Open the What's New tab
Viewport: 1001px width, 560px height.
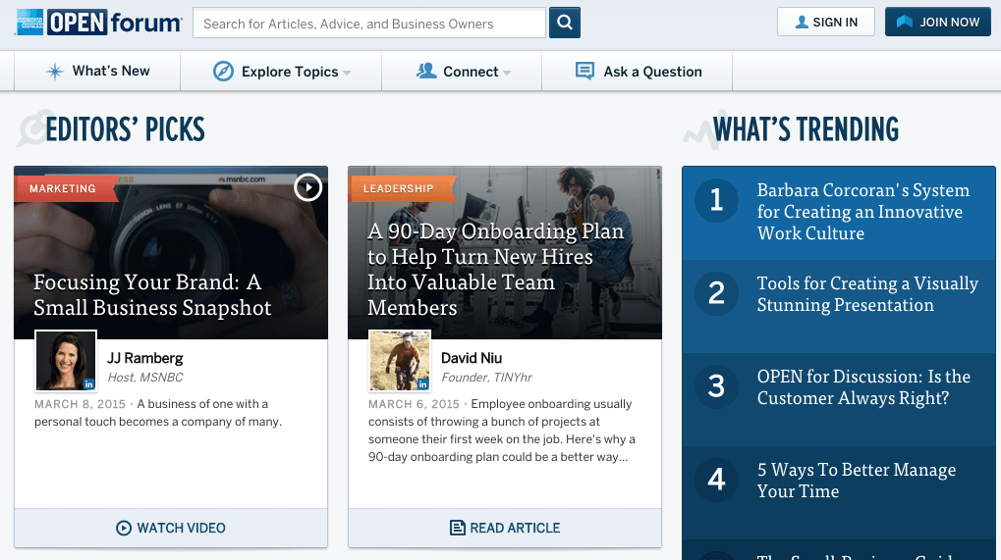pyautogui.click(x=97, y=71)
